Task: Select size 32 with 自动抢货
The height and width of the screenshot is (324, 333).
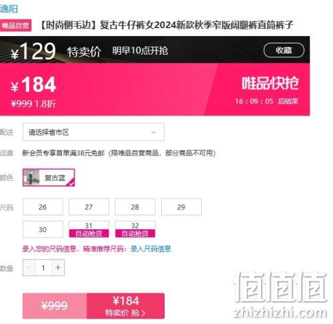Action: point(135,229)
